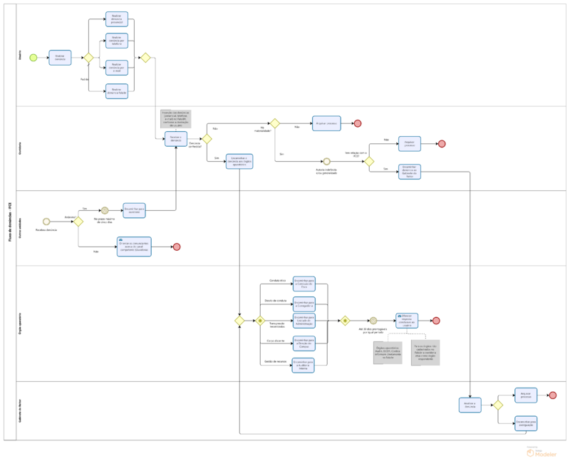Click the 'Até 30 dias prorrogáveis' timer event
The image size is (570, 476).
tap(373, 321)
